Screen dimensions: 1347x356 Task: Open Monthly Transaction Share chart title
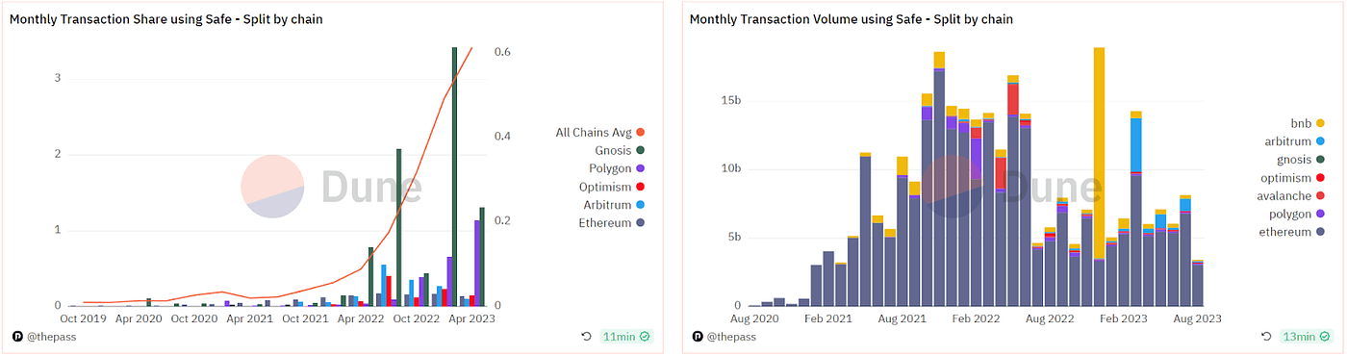coord(165,19)
